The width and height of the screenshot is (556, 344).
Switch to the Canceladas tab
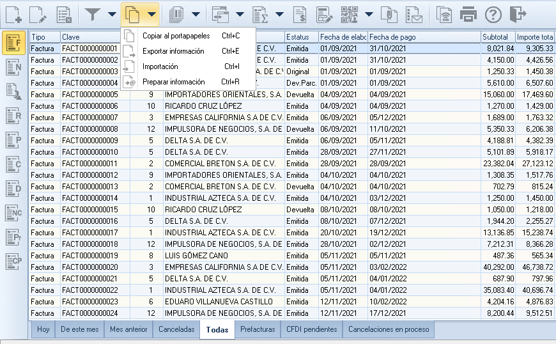tap(176, 329)
